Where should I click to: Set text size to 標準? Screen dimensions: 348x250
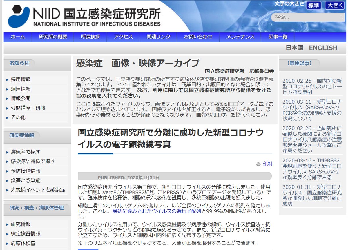[x=313, y=6]
